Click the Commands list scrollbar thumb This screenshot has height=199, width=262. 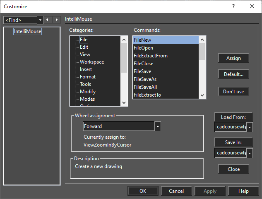[x=202, y=51]
